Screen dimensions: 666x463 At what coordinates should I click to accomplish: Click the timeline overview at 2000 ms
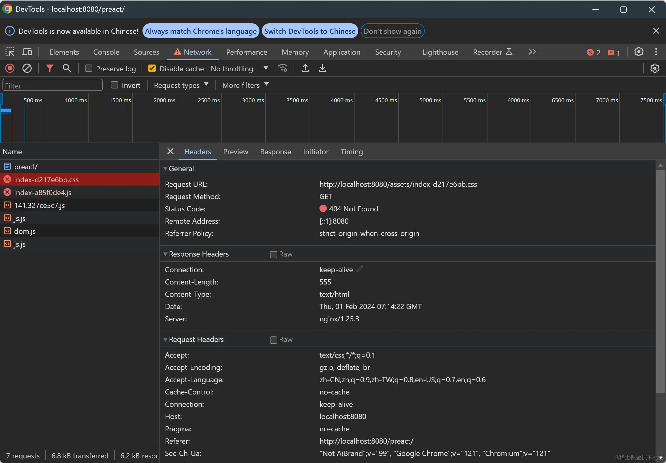coord(177,118)
